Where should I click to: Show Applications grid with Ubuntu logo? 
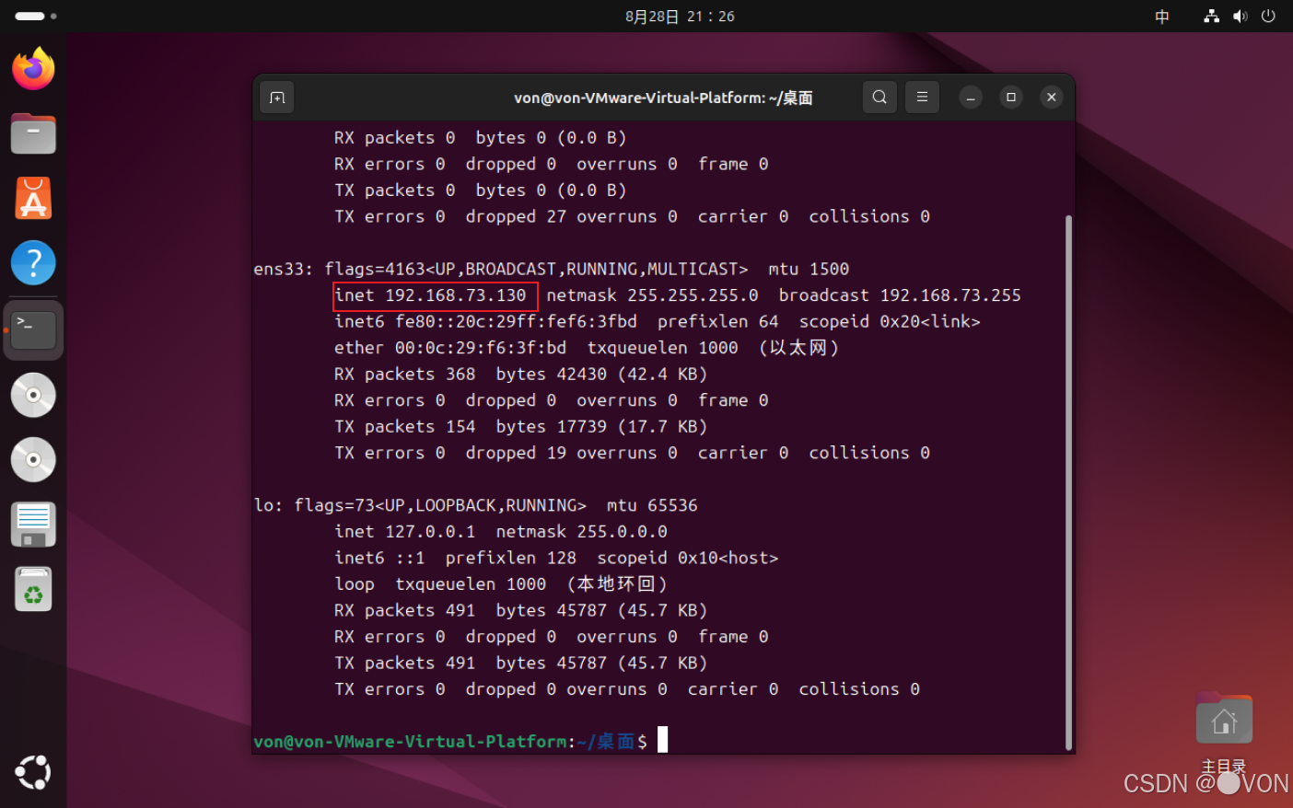tap(33, 772)
